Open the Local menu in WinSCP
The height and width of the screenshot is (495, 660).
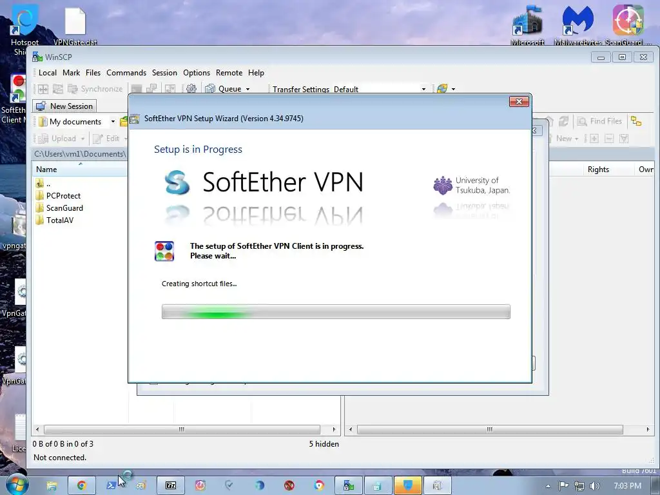pyautogui.click(x=47, y=73)
